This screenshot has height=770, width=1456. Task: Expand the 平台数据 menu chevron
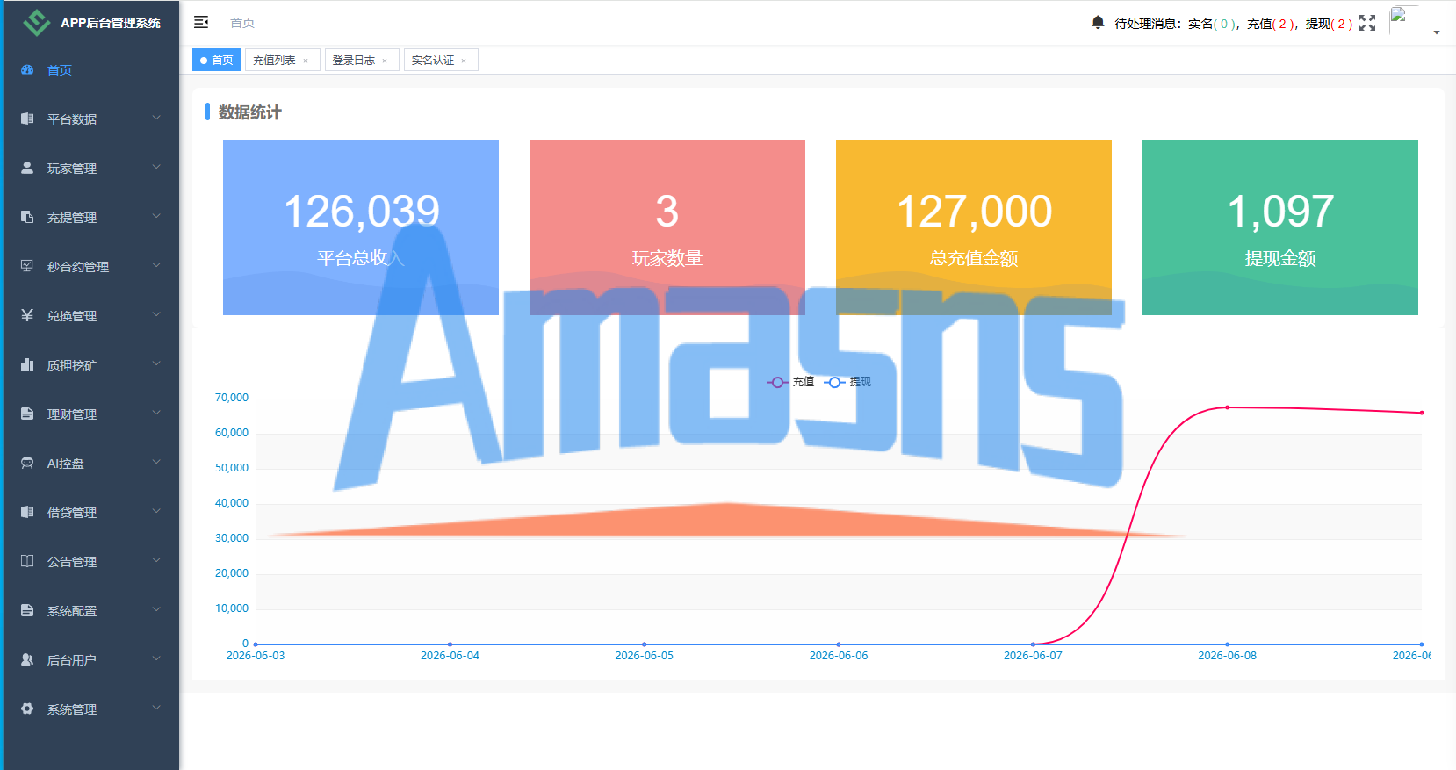coord(156,118)
